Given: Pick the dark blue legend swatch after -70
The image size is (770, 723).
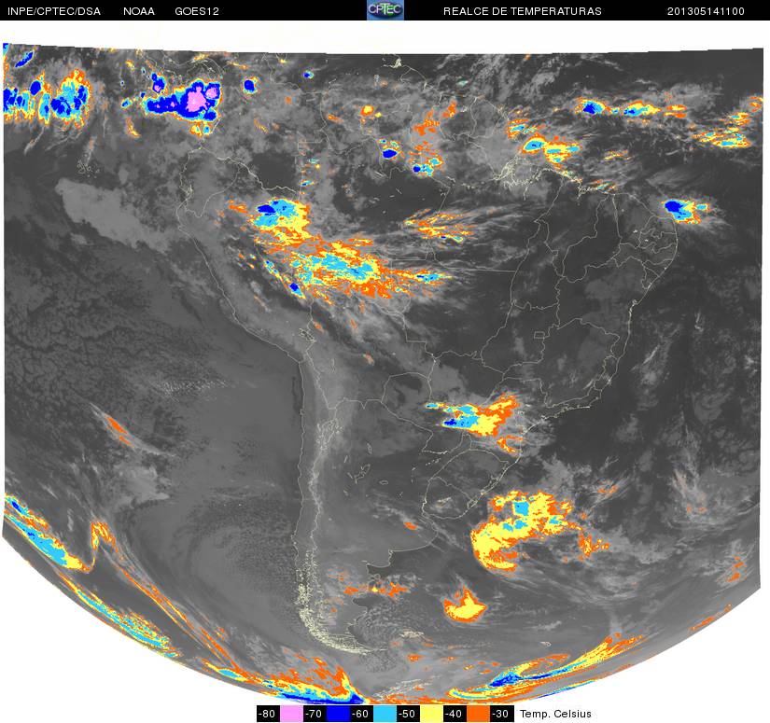Looking at the screenshot, I should click(337, 714).
